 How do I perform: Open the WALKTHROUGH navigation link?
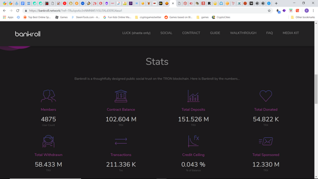[243, 33]
